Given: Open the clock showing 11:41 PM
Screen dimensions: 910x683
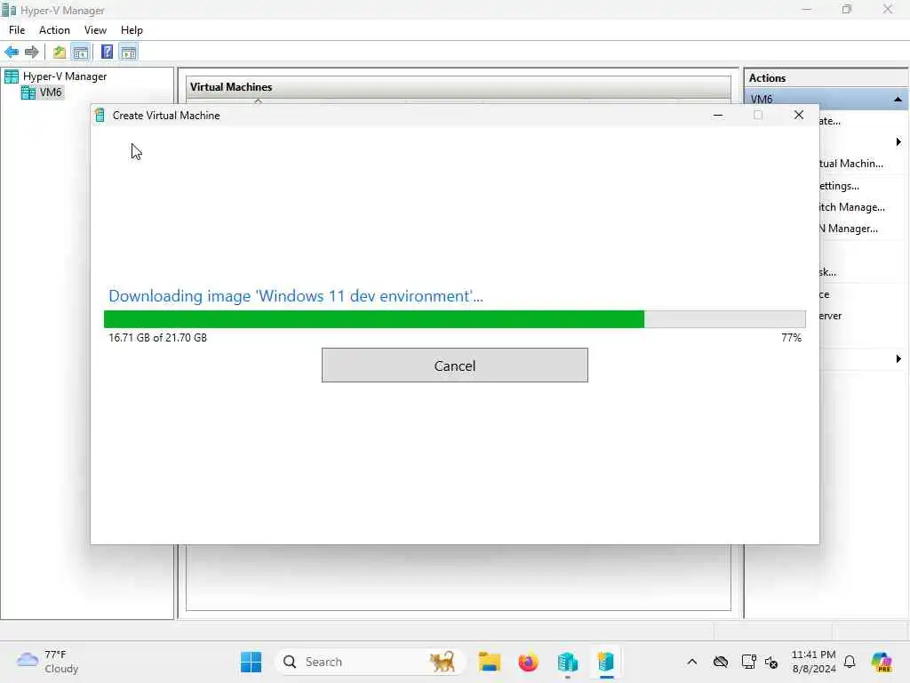Looking at the screenshot, I should click(x=814, y=662).
